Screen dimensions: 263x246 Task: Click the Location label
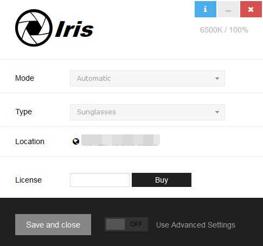coord(30,141)
